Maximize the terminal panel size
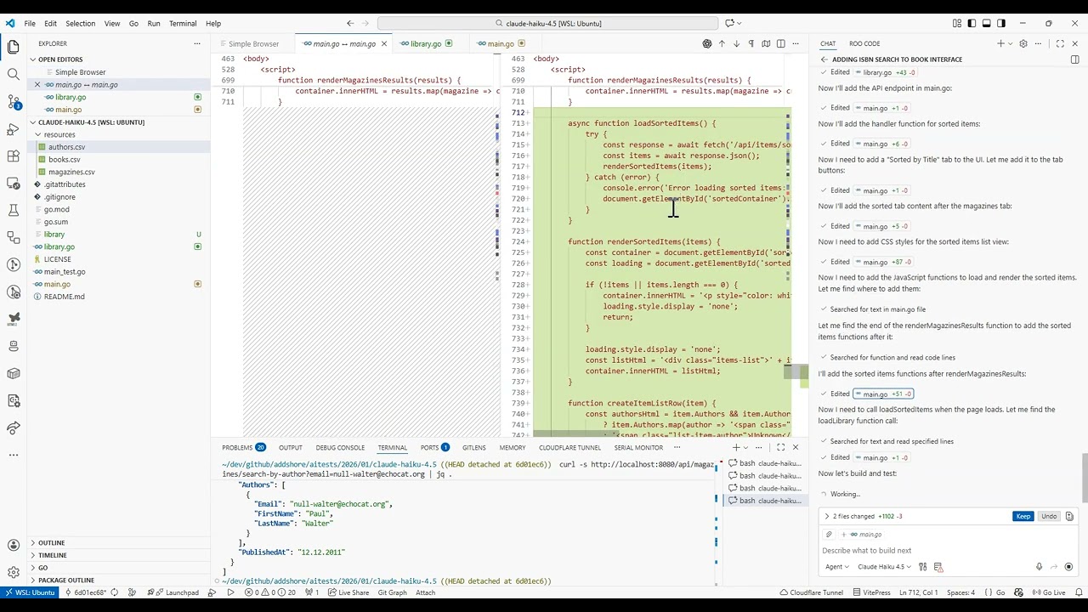The image size is (1088, 612). click(x=780, y=447)
